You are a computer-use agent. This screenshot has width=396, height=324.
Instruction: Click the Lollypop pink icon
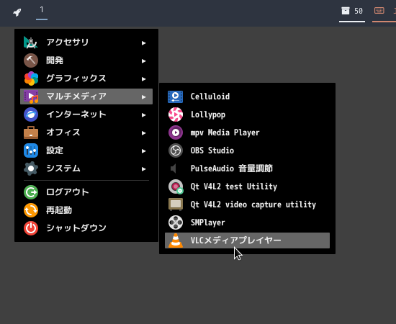(176, 114)
